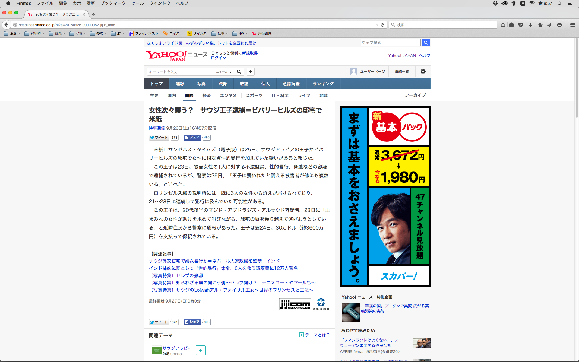Open the Firefox downloads arrow icon
579x362 pixels.
pyautogui.click(x=530, y=25)
